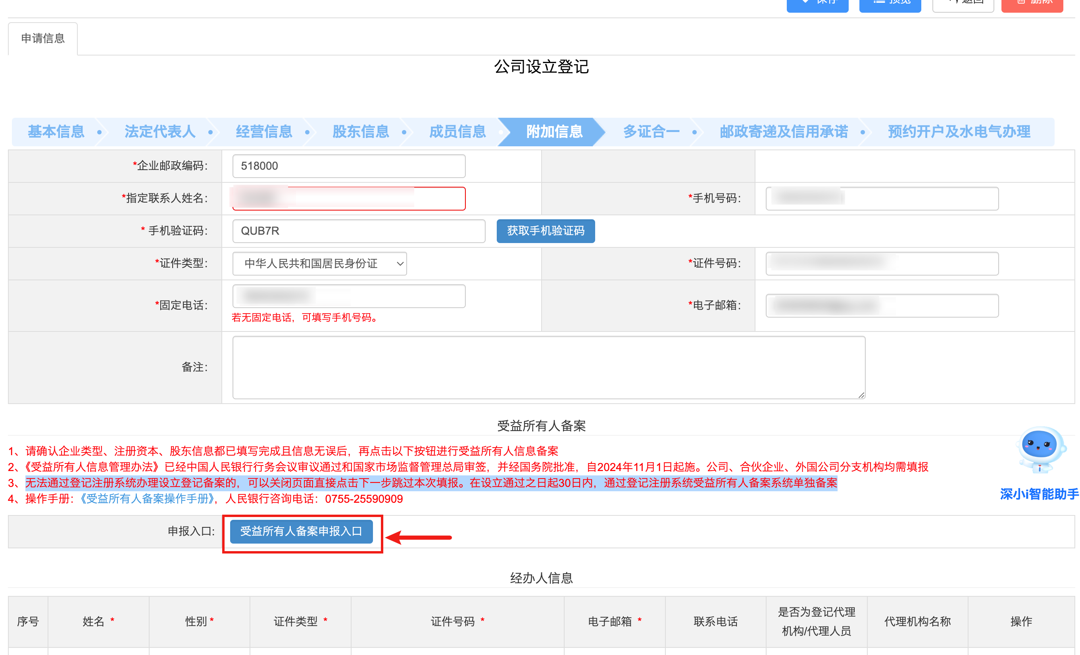Go to 股东信息 step
This screenshot has height=655, width=1080.
pyautogui.click(x=360, y=132)
